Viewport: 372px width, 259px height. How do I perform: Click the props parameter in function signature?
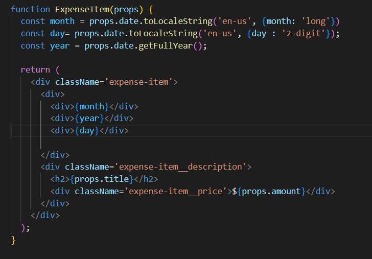[126, 10]
